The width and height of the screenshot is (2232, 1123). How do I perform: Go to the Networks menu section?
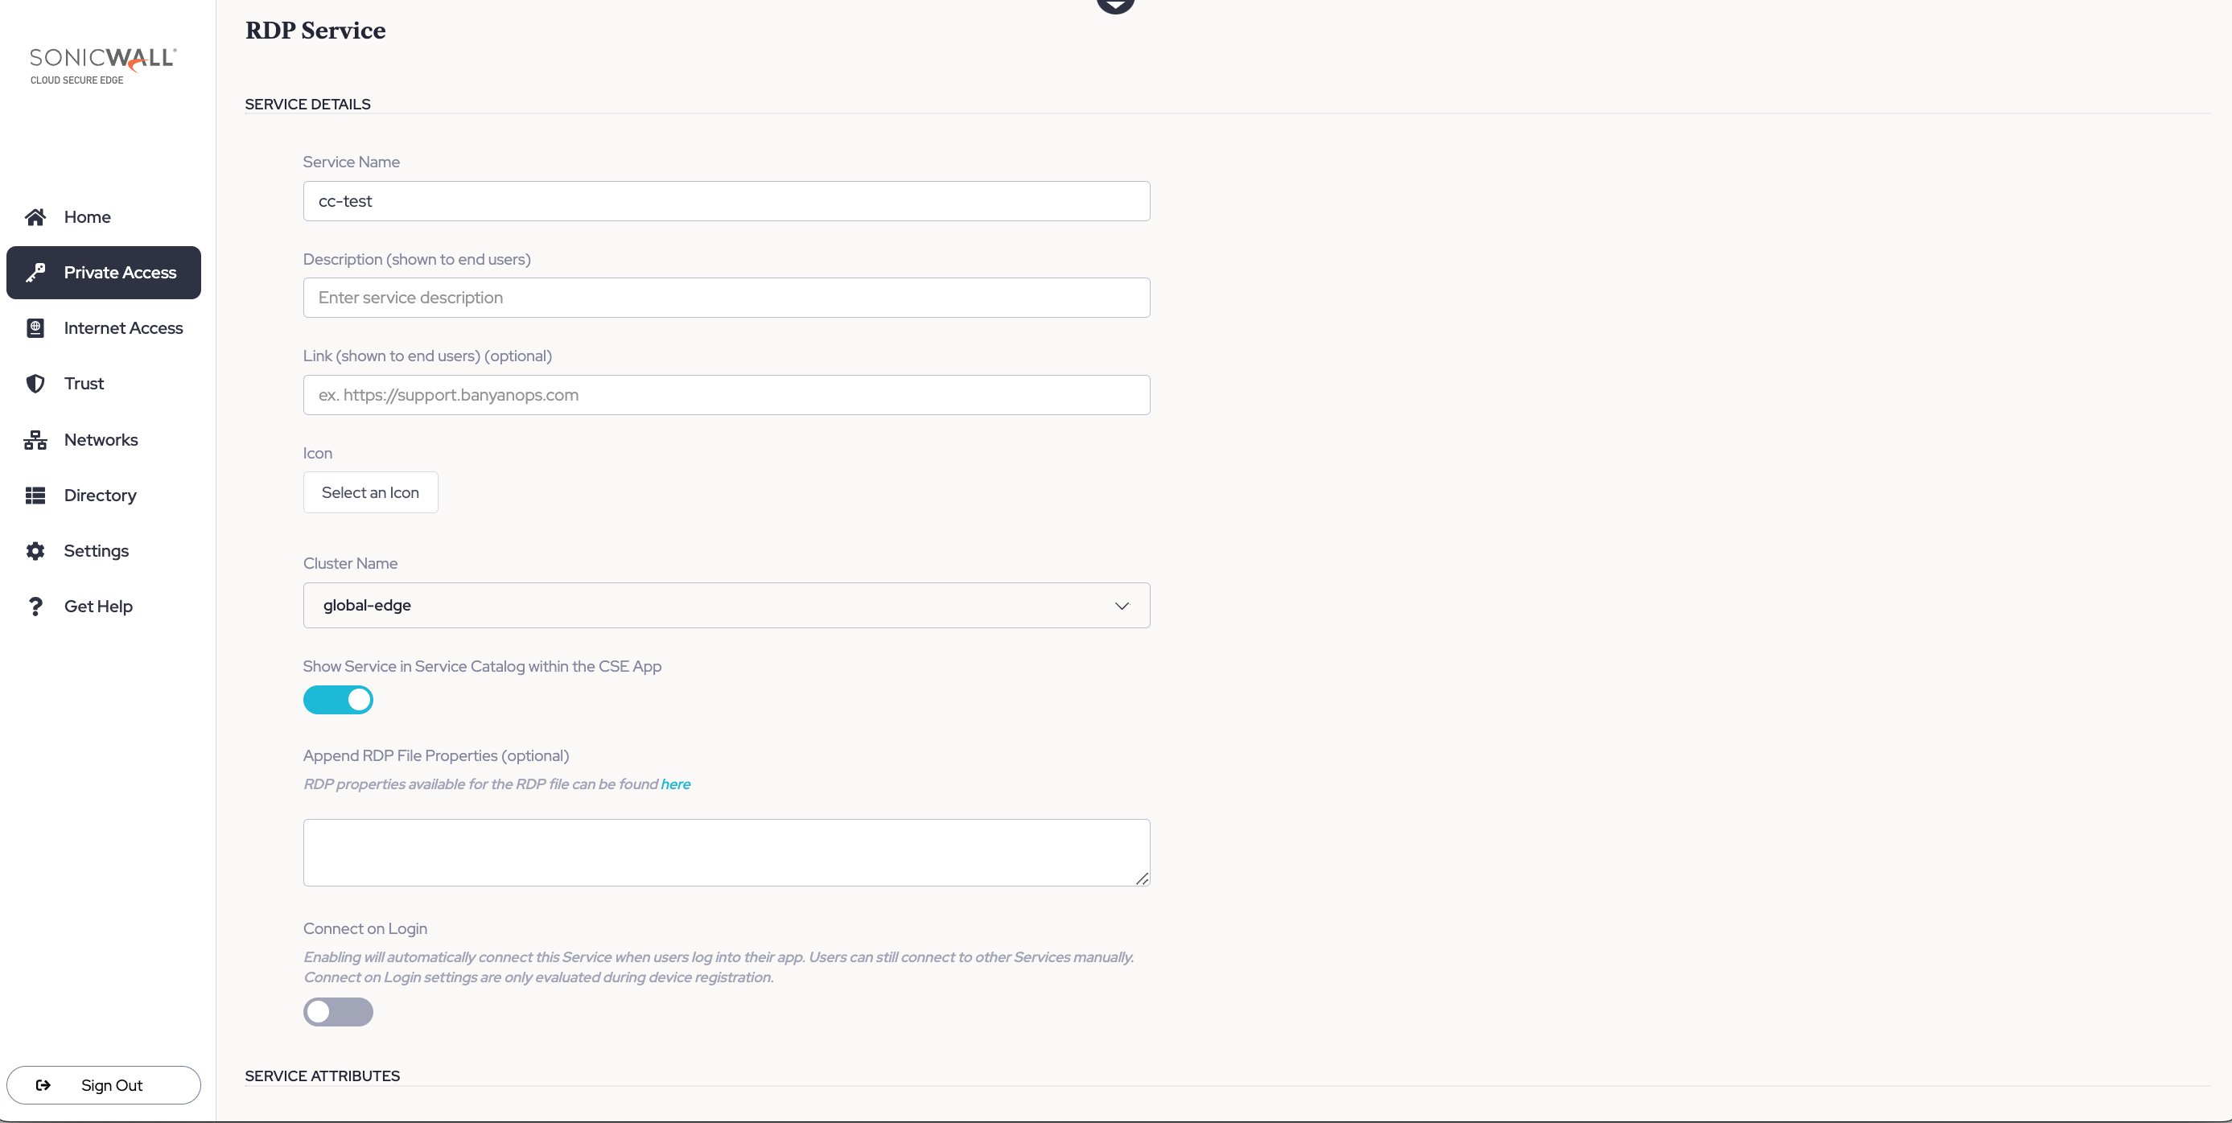point(101,440)
